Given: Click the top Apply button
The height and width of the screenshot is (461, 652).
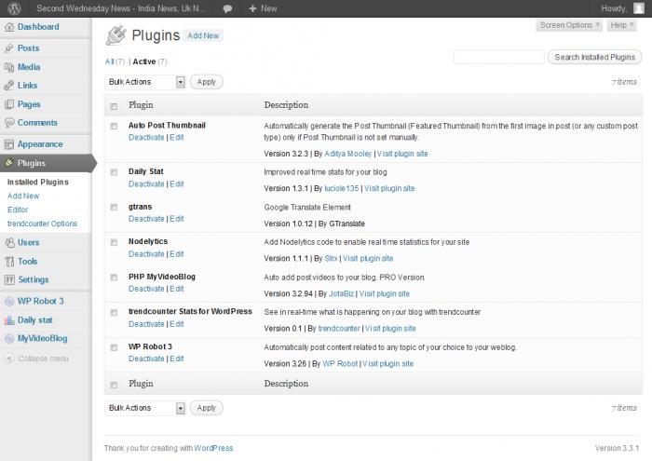Looking at the screenshot, I should (206, 82).
